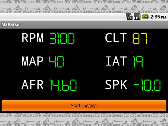Click the RPM label
168x126 pixels.
[33, 38]
